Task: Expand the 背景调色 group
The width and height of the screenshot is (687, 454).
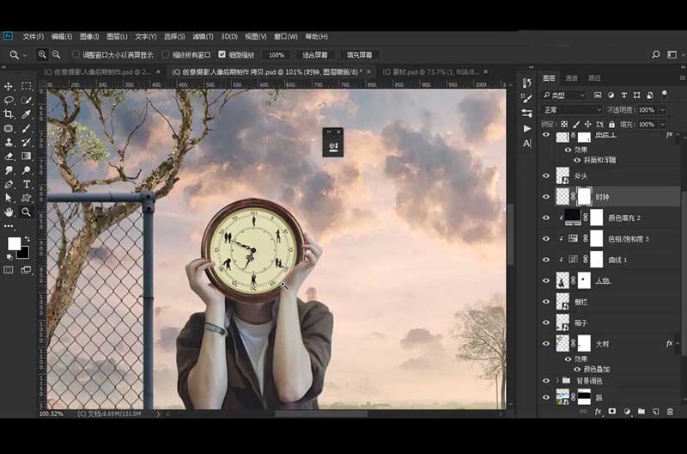Action: 557,380
